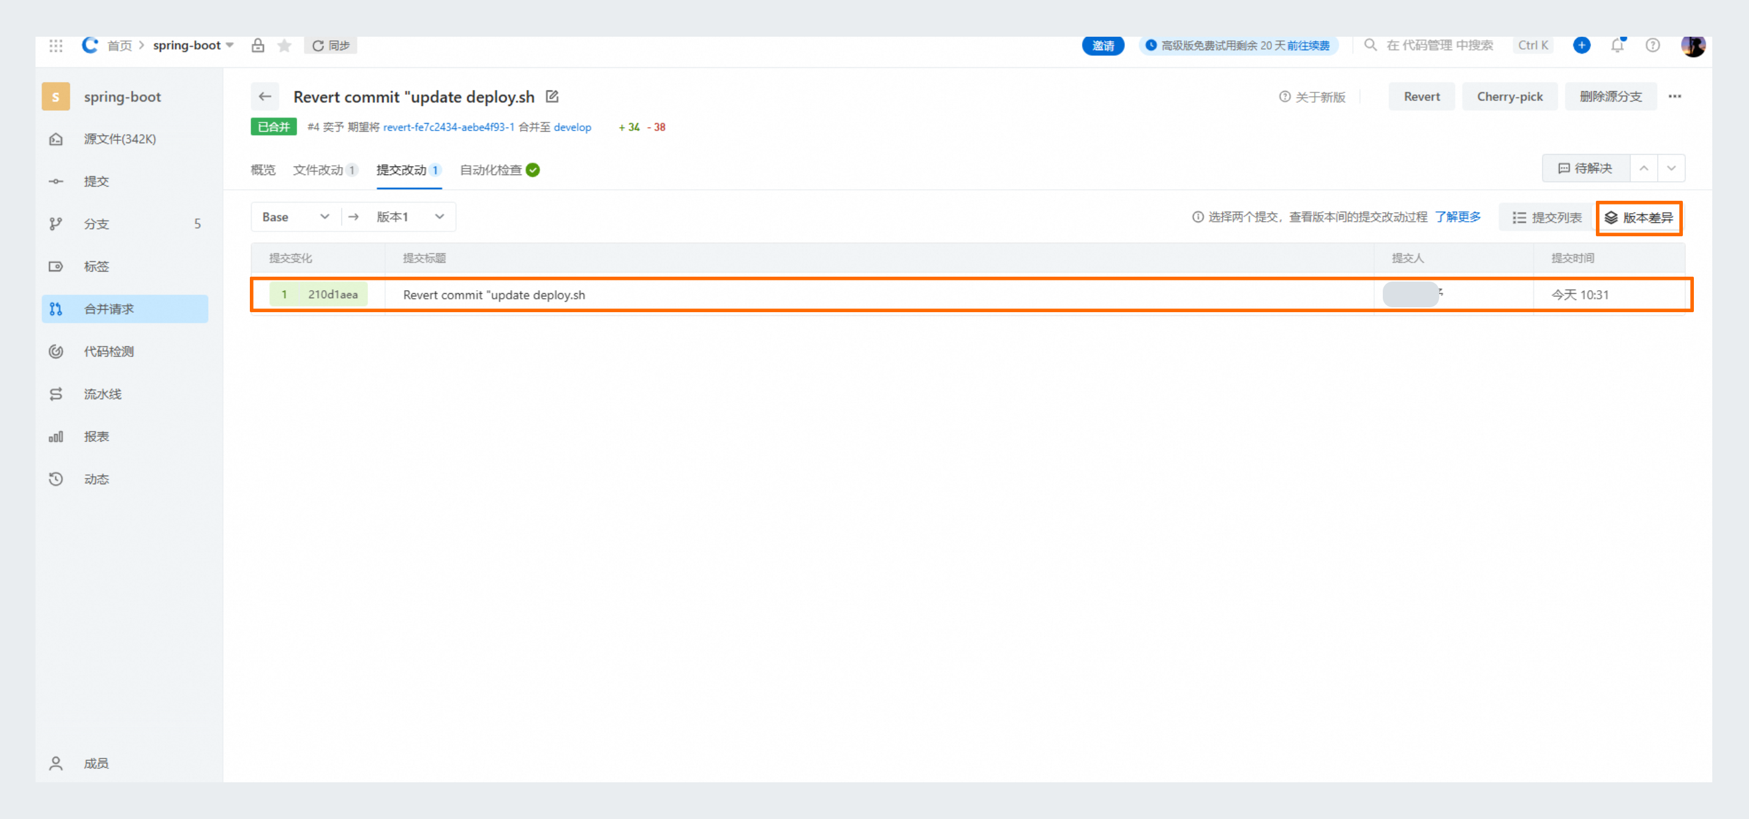1749x819 pixels.
Task: Open the about new version link
Action: click(1312, 97)
